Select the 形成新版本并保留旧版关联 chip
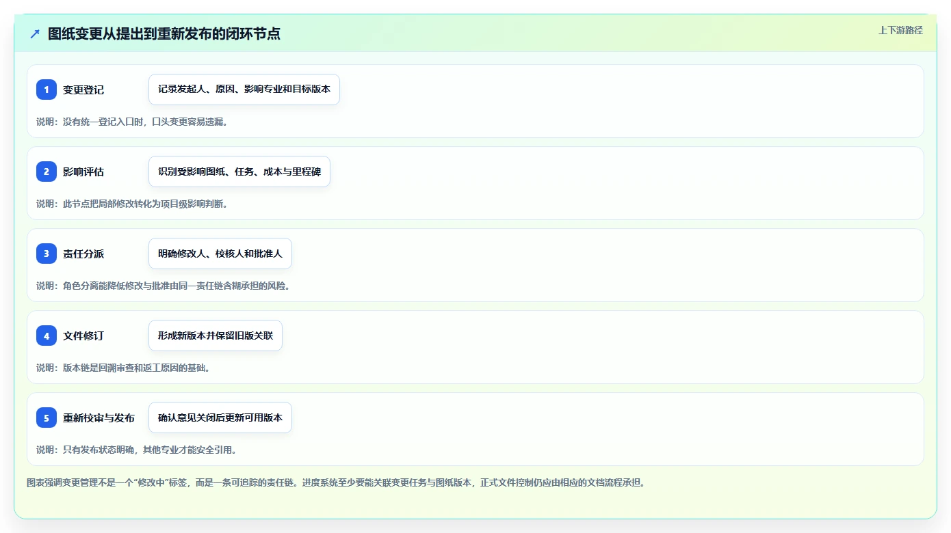The image size is (951, 533). pyautogui.click(x=216, y=336)
